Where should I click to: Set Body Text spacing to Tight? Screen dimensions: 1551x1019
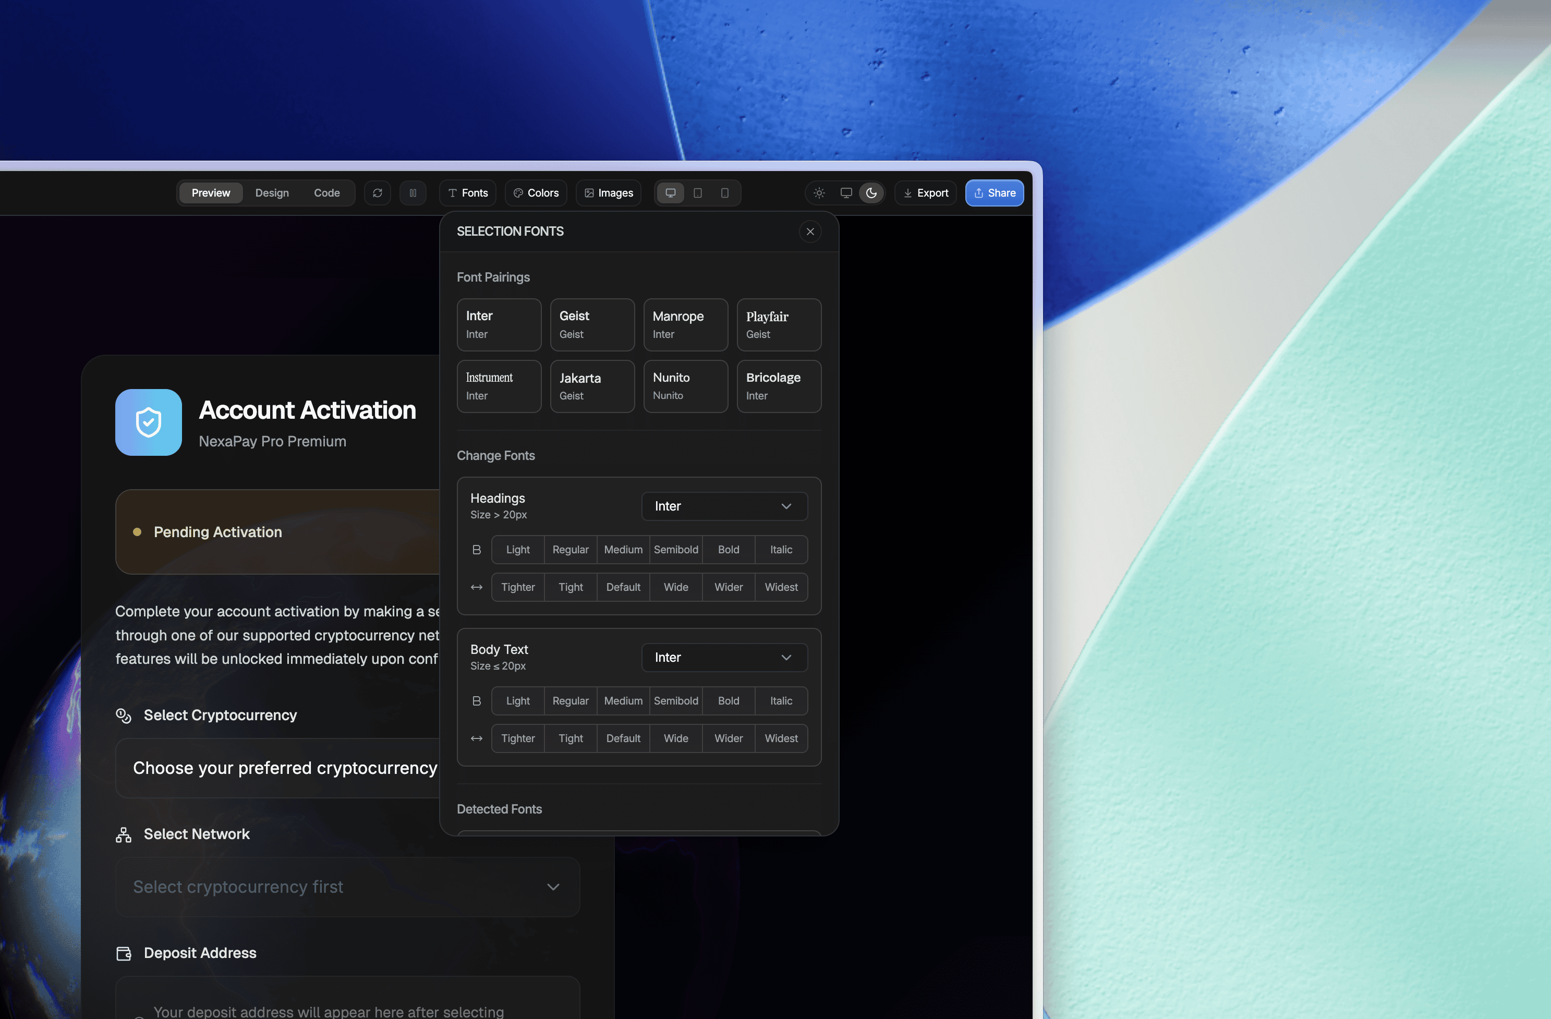(570, 738)
